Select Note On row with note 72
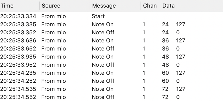 coord(111,89)
